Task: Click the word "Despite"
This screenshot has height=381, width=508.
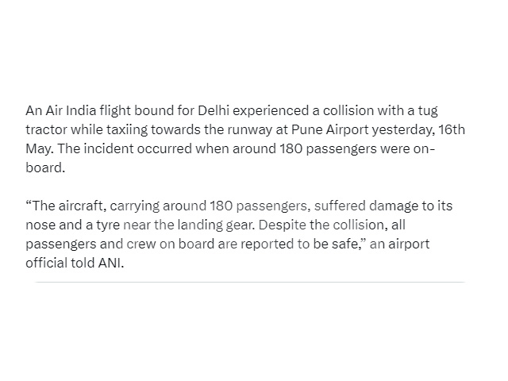Action: pos(283,225)
